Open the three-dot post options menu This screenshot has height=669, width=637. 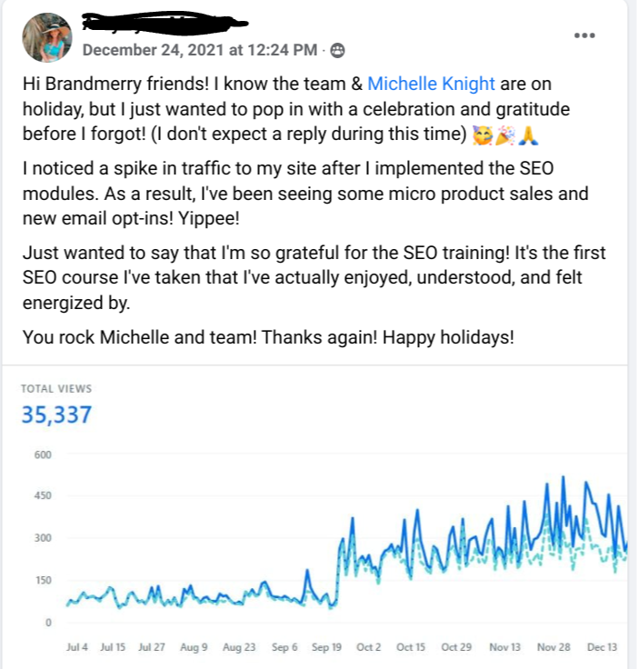click(x=584, y=35)
